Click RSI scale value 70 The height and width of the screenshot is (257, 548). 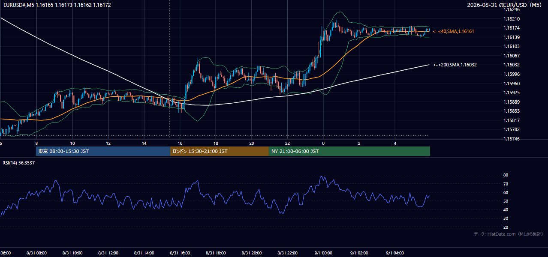[506, 184]
